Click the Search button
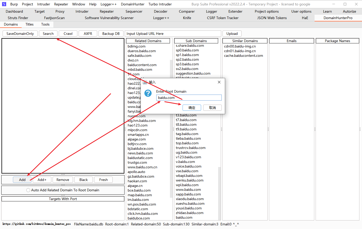 tap(48, 34)
